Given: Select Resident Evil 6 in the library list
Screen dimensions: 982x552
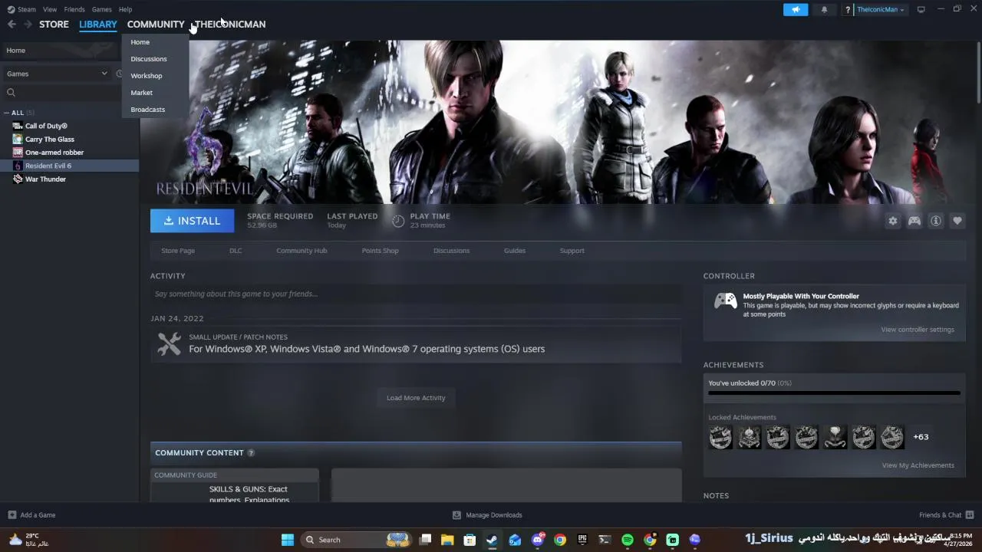Looking at the screenshot, I should [x=70, y=166].
